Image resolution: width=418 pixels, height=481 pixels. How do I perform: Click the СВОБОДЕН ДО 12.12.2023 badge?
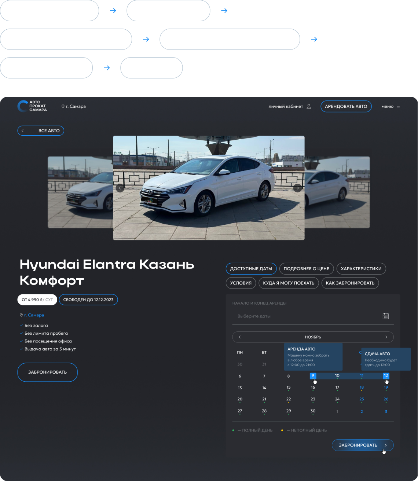(88, 300)
